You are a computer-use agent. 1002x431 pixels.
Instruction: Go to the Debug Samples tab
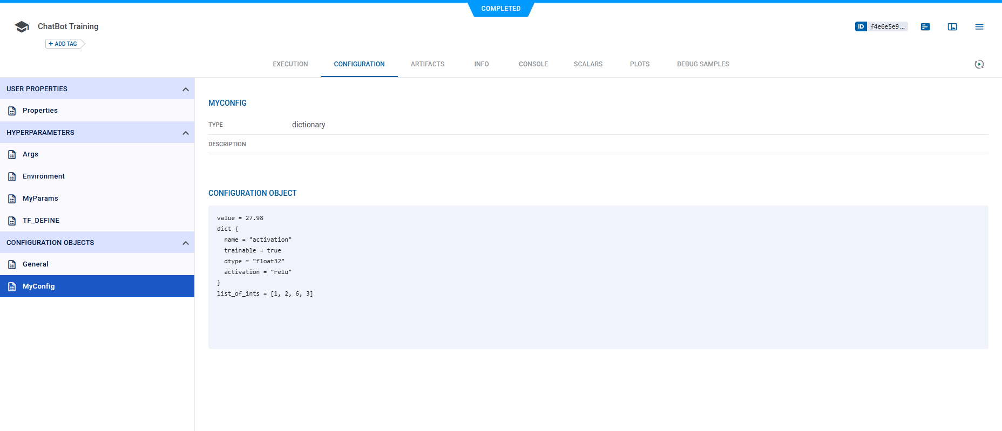(x=702, y=64)
